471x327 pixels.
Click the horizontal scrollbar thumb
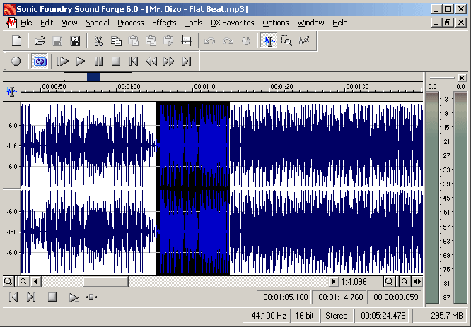click(x=106, y=281)
